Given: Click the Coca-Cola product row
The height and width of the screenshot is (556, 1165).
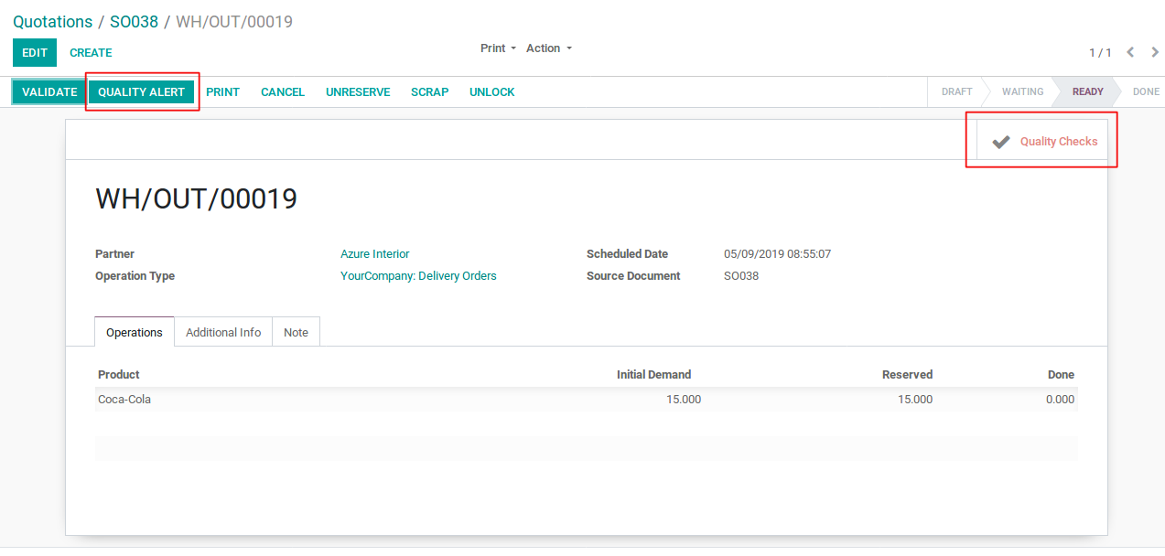Looking at the screenshot, I should [587, 400].
